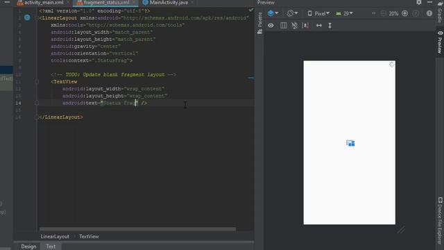Open the MainActivity.java tab
Viewport: 444px width, 250px height.
point(169,3)
